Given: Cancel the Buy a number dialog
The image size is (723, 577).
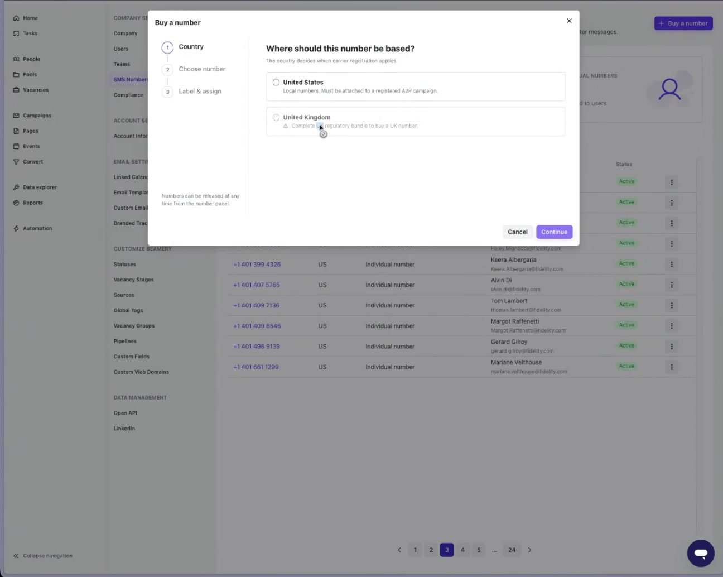Looking at the screenshot, I should point(518,232).
